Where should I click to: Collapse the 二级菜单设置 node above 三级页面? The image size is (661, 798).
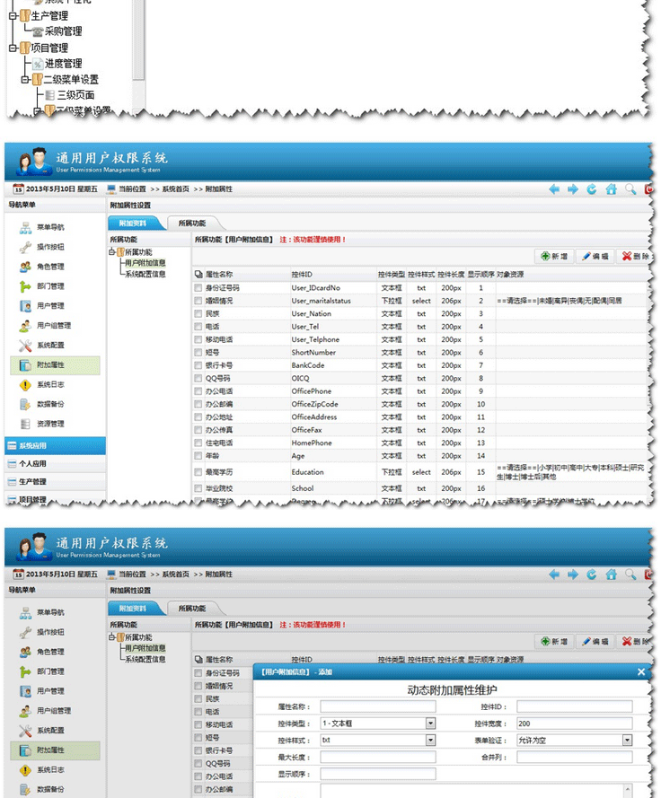[25, 80]
